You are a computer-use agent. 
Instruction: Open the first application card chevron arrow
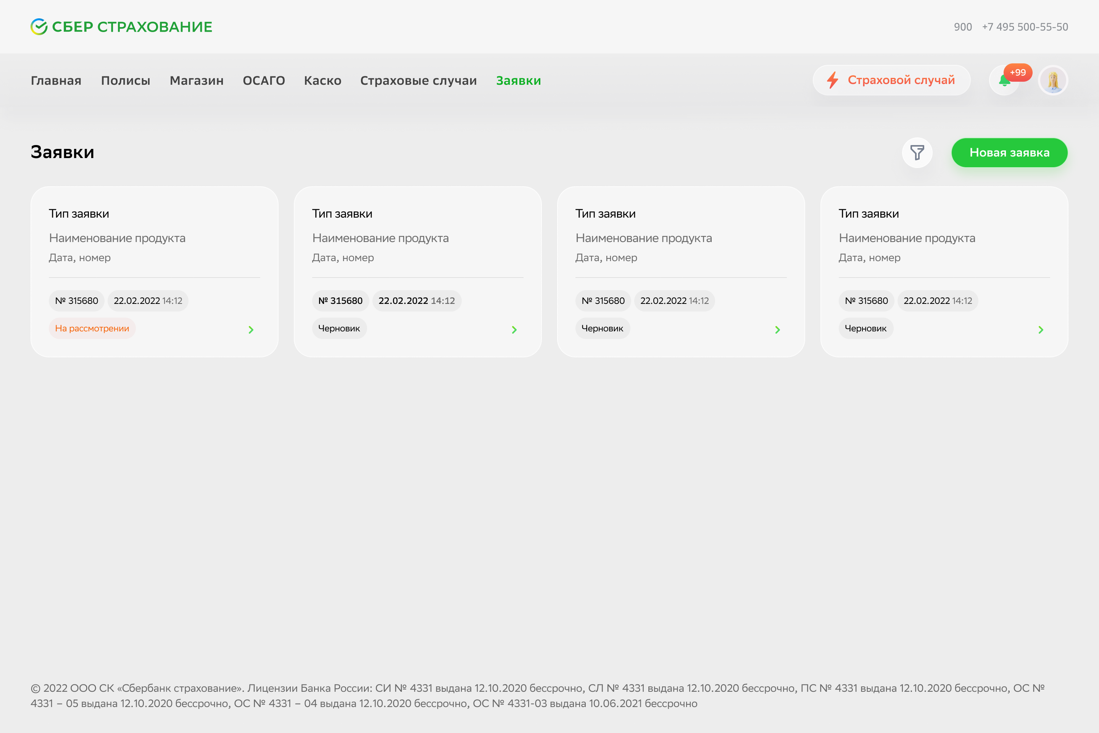(x=251, y=329)
